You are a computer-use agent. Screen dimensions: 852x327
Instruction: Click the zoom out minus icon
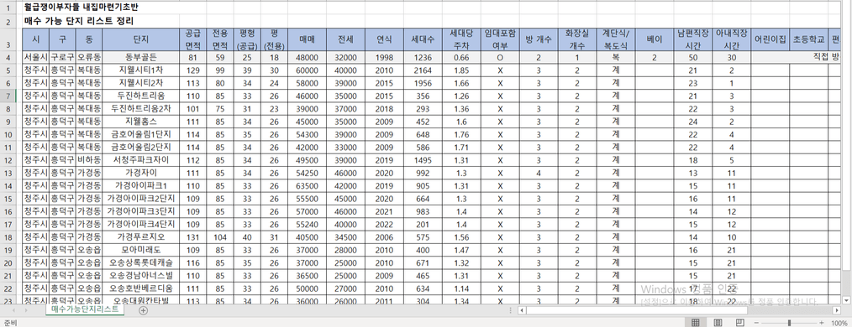click(757, 323)
